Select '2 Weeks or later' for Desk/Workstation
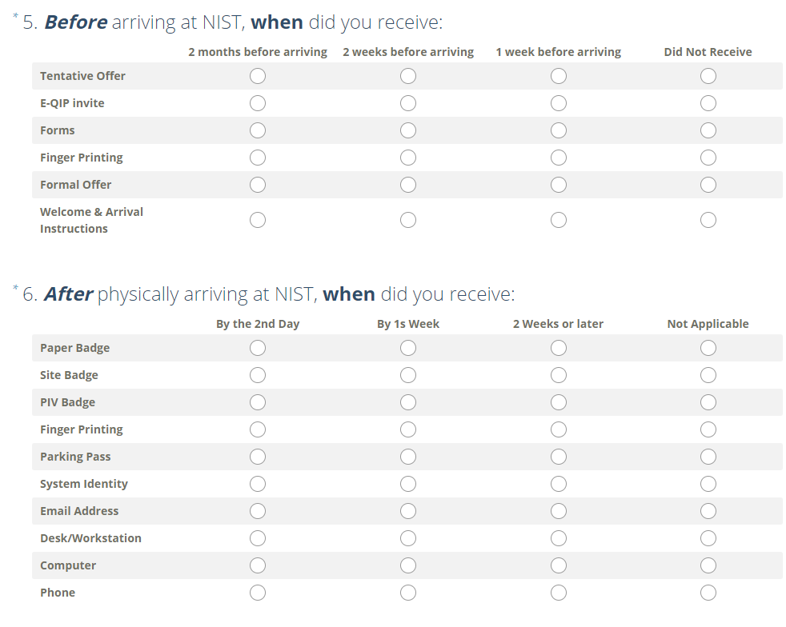Image resolution: width=786 pixels, height=627 pixels. (x=559, y=538)
